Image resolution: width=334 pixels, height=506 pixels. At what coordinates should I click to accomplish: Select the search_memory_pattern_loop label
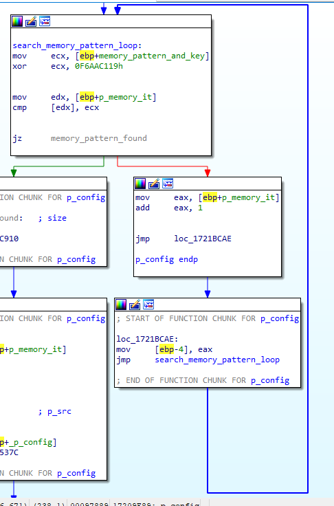77,45
